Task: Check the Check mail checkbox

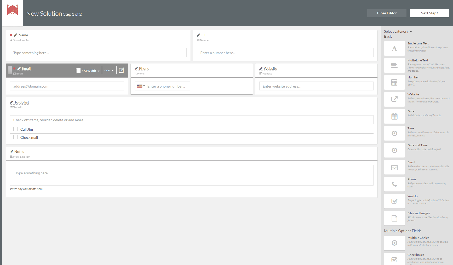Action: point(15,137)
